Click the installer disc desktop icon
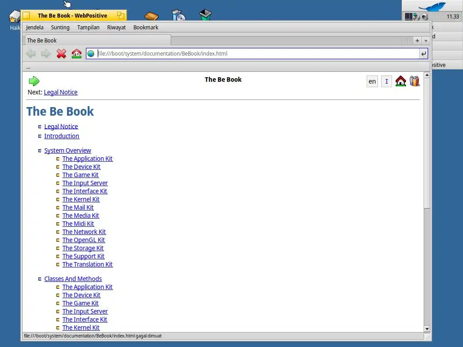463x347 pixels. [x=178, y=15]
